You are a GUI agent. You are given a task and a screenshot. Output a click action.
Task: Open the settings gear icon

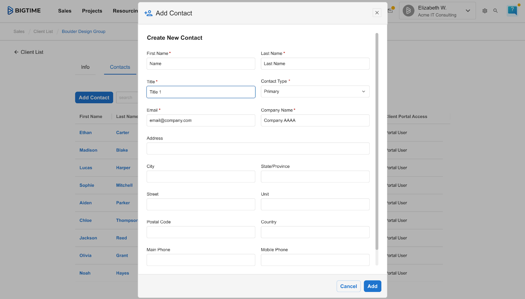click(x=485, y=10)
